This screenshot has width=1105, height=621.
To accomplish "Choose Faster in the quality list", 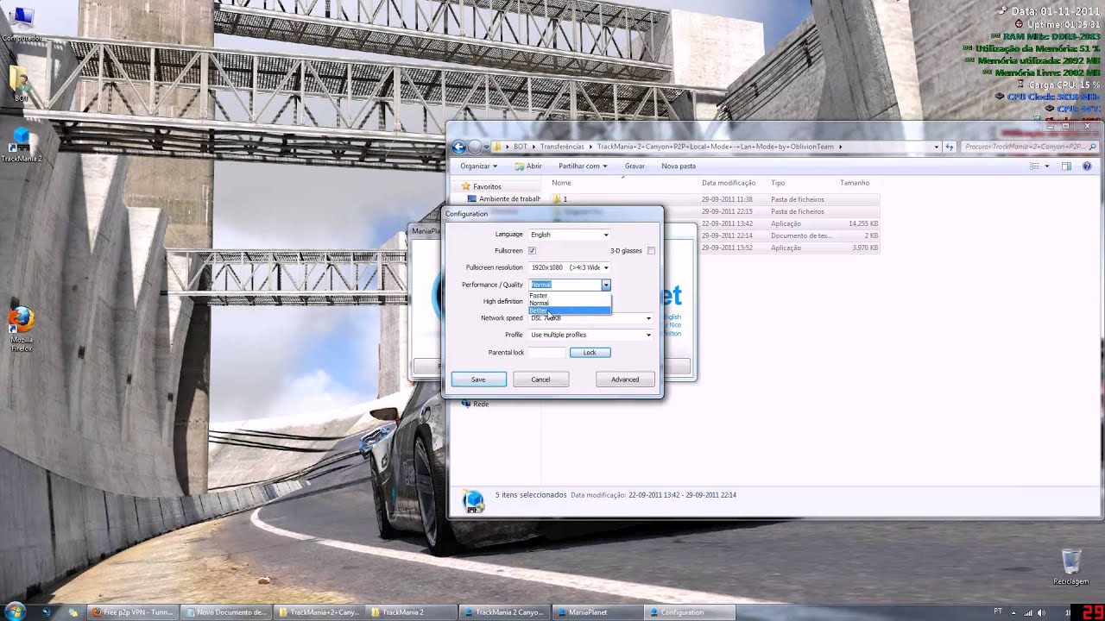I will tap(570, 296).
